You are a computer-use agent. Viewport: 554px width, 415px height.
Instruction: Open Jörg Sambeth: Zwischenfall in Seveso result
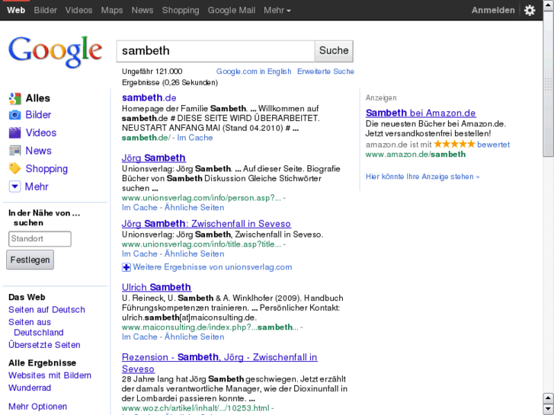[207, 224]
